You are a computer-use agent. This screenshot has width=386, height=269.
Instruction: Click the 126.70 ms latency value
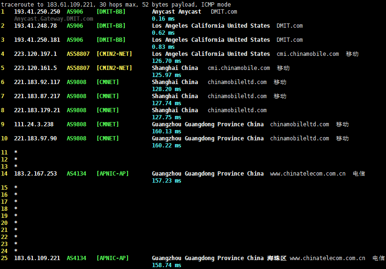click(x=167, y=61)
